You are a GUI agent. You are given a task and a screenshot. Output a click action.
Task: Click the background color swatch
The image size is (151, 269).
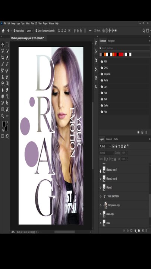coord(6,129)
